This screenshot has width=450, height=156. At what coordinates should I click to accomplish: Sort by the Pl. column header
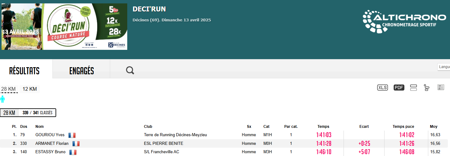pyautogui.click(x=14, y=127)
